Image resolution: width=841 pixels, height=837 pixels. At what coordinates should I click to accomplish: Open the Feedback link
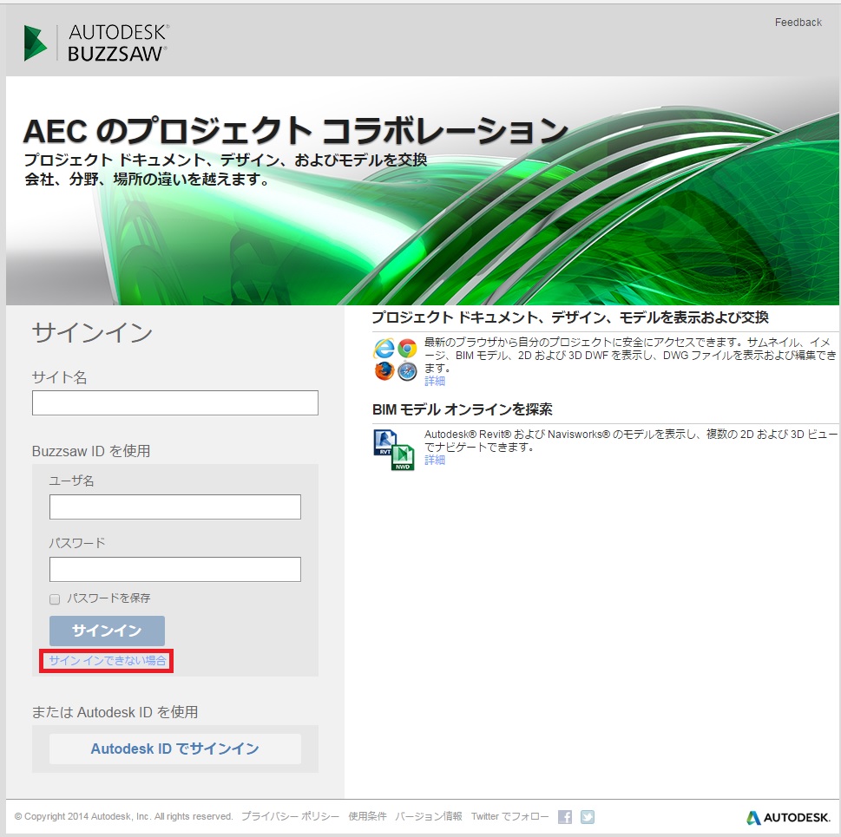[x=798, y=22]
